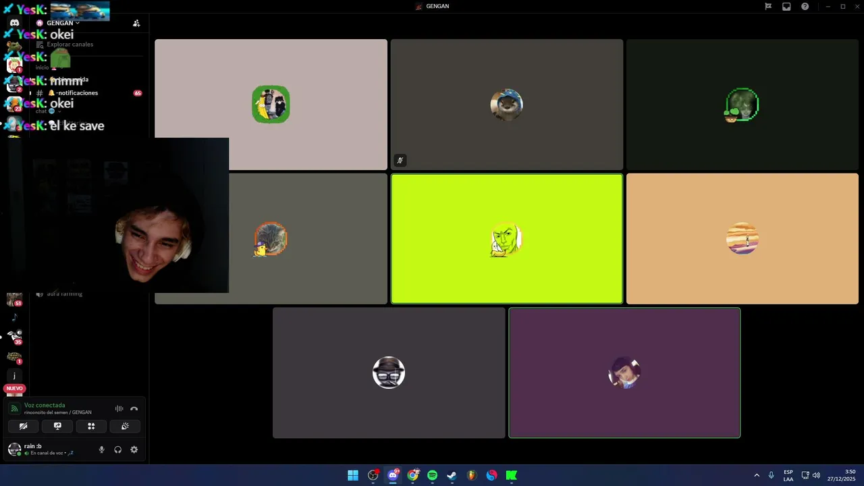The height and width of the screenshot is (486, 864).
Task: Open rain :b user profile avatar
Action: [14, 450]
